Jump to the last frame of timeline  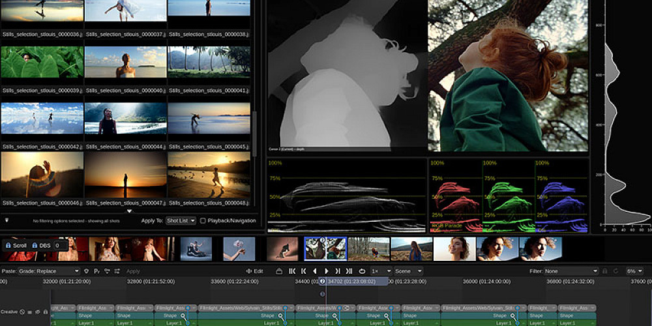coord(349,271)
